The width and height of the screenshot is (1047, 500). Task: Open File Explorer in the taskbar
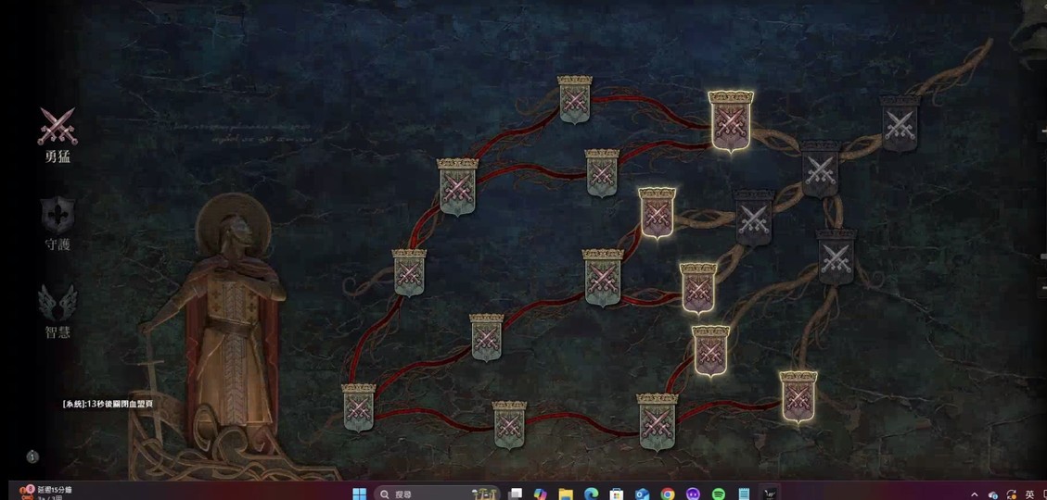tap(566, 494)
